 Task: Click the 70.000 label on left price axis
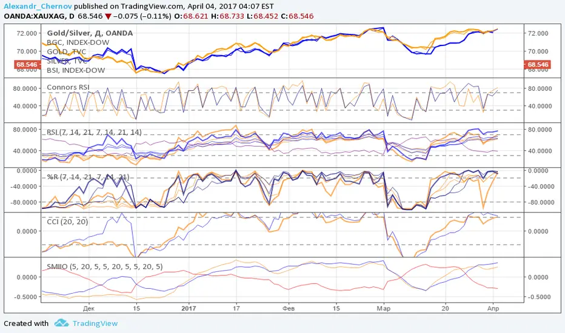(27, 51)
